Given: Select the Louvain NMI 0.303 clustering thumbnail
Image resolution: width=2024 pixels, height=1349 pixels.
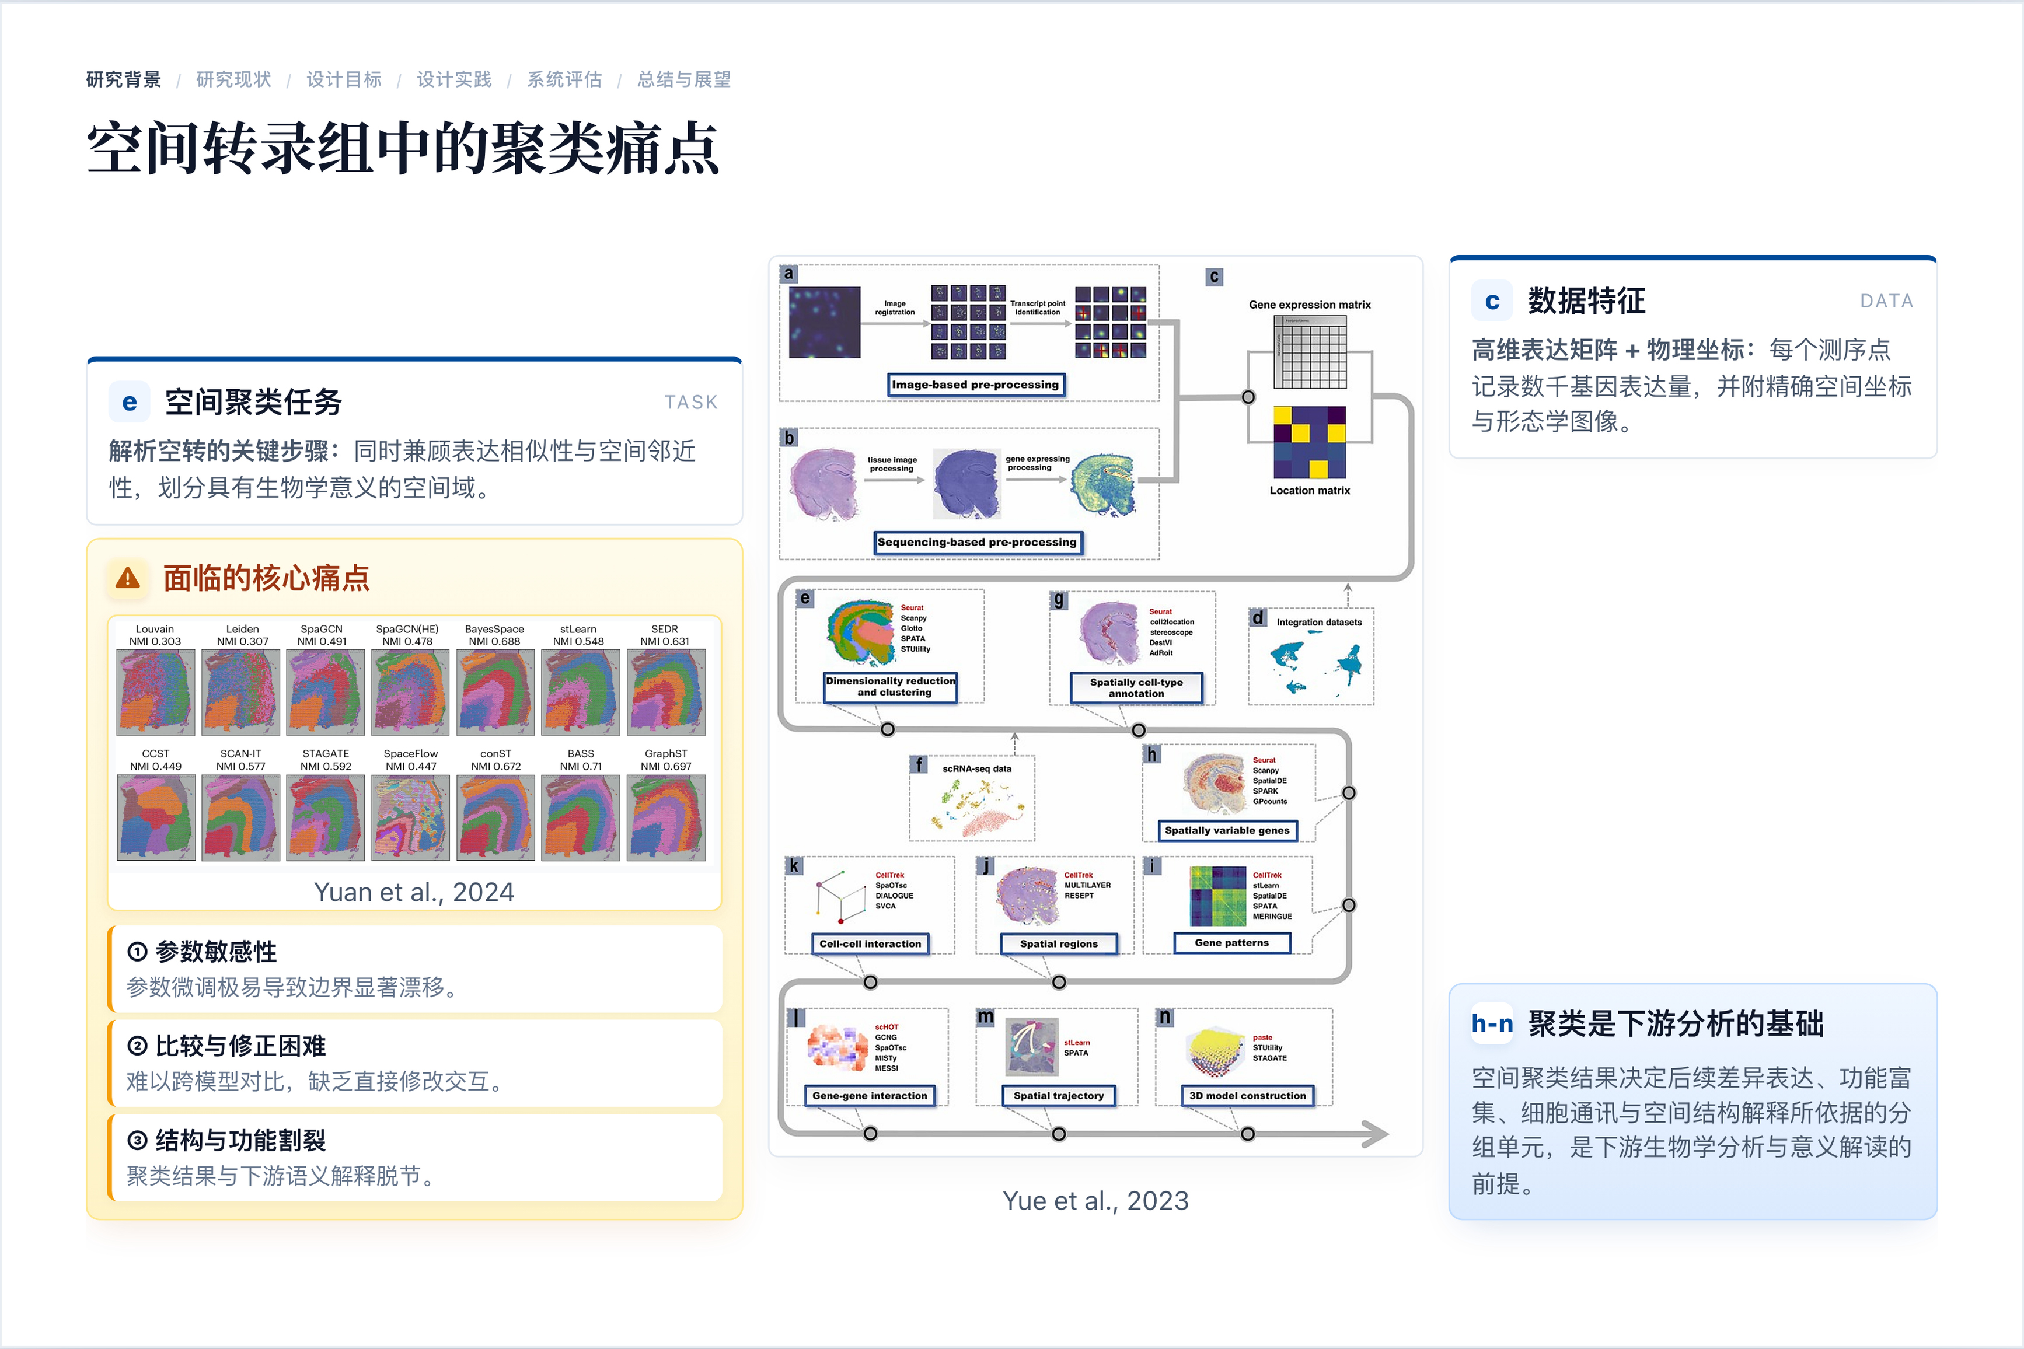Looking at the screenshot, I should point(156,691).
